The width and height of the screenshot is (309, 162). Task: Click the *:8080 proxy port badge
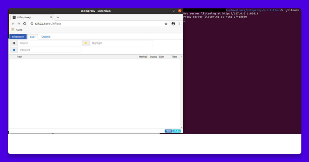click(168, 131)
